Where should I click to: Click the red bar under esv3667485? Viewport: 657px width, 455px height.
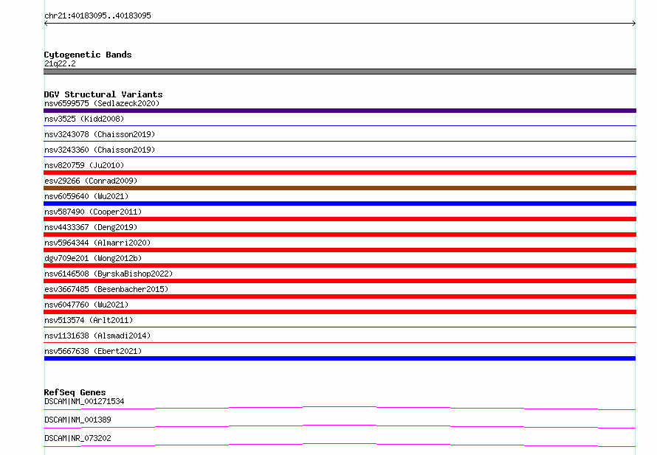pyautogui.click(x=340, y=296)
